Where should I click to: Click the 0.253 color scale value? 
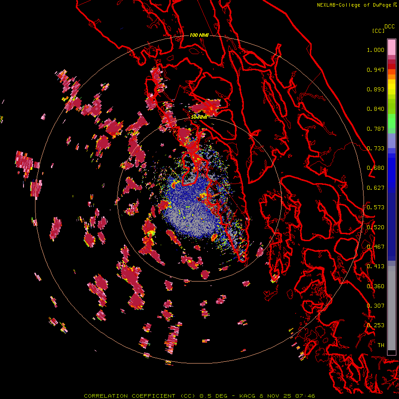click(376, 325)
